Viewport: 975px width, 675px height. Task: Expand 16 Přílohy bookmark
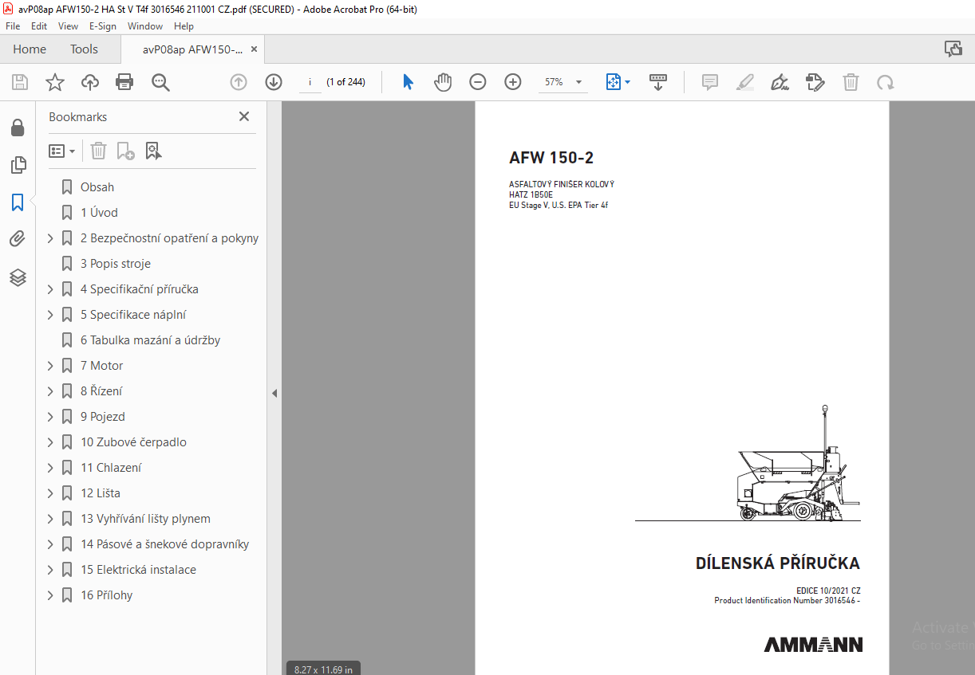50,595
